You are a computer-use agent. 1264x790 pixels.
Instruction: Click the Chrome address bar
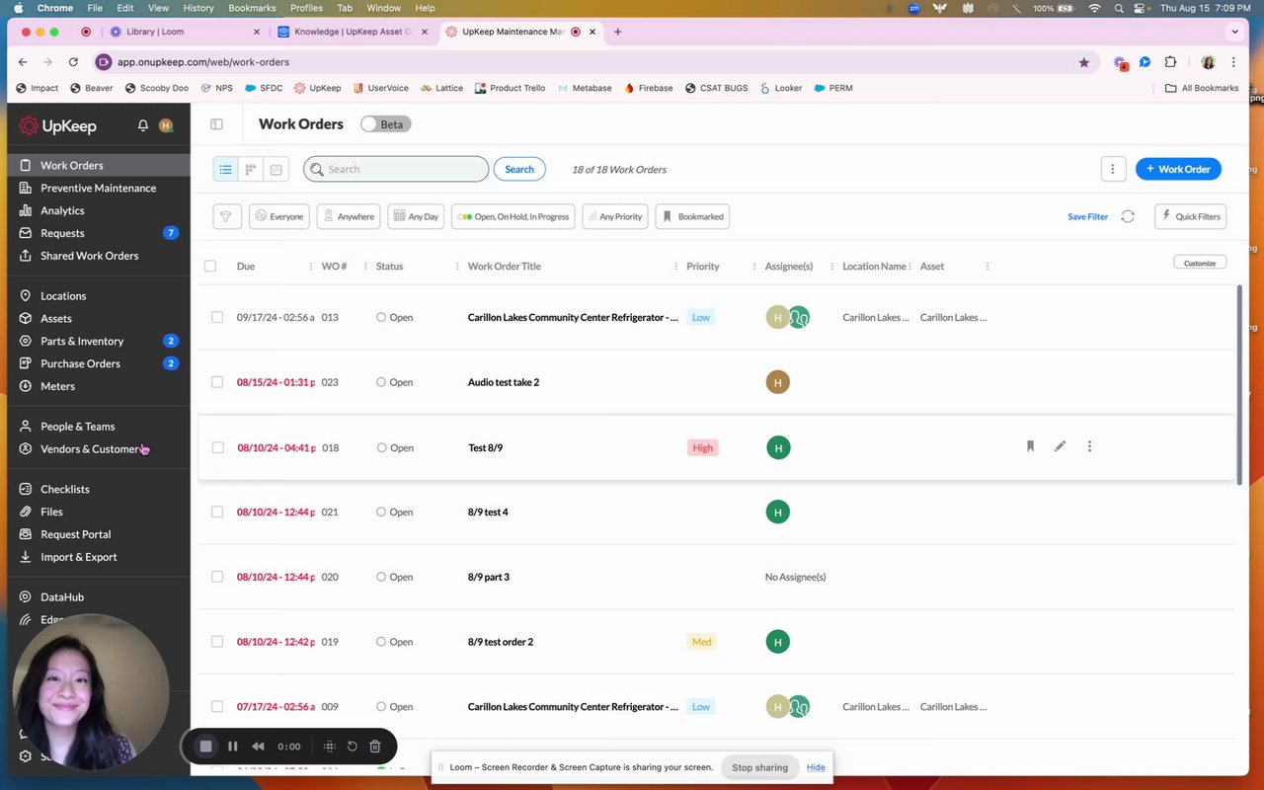pyautogui.click(x=596, y=62)
